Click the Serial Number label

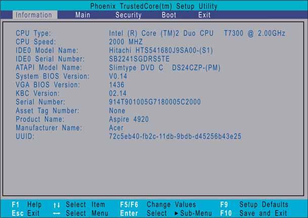tap(40, 102)
